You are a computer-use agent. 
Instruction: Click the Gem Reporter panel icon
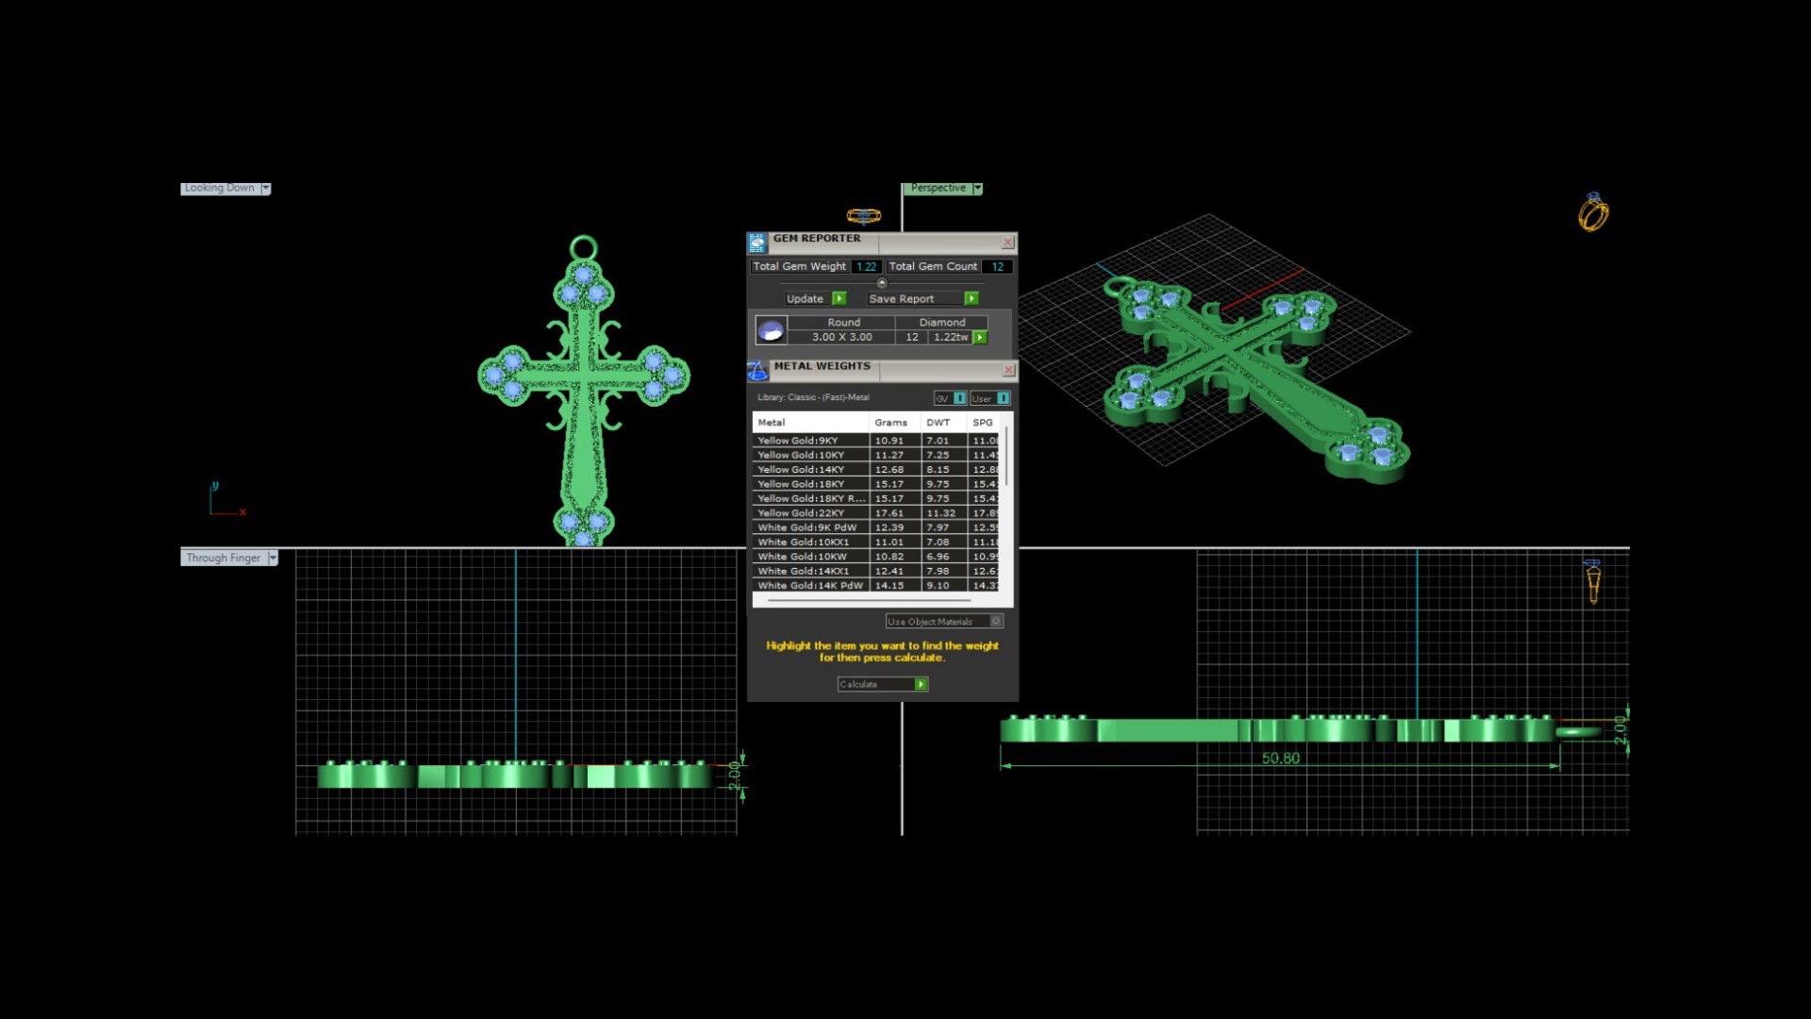(757, 242)
